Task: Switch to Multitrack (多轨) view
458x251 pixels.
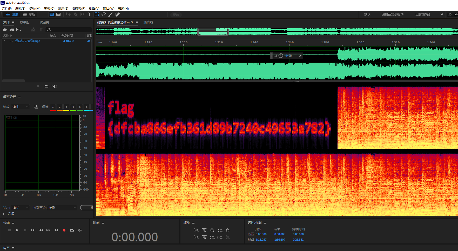Action: click(x=29, y=15)
